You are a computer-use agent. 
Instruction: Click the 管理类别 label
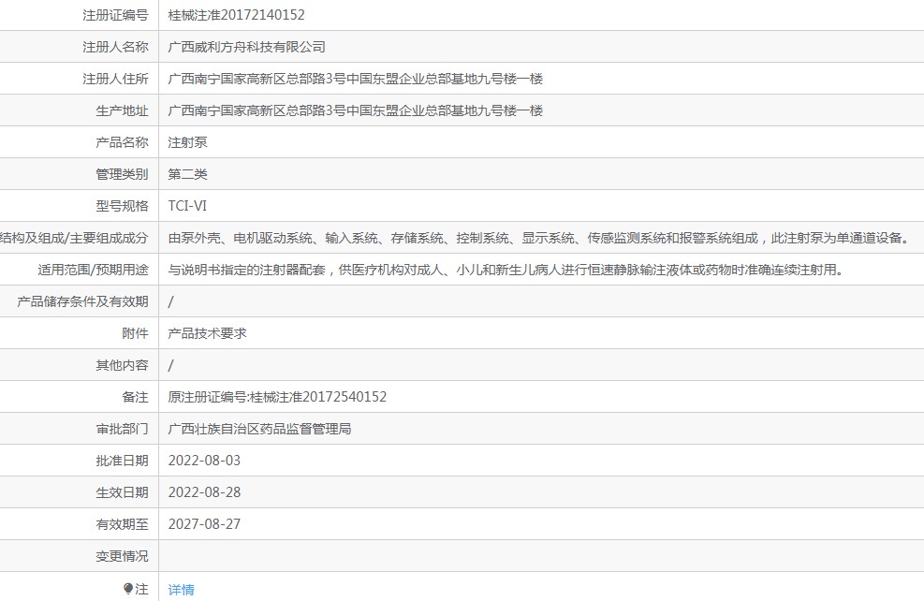click(122, 174)
